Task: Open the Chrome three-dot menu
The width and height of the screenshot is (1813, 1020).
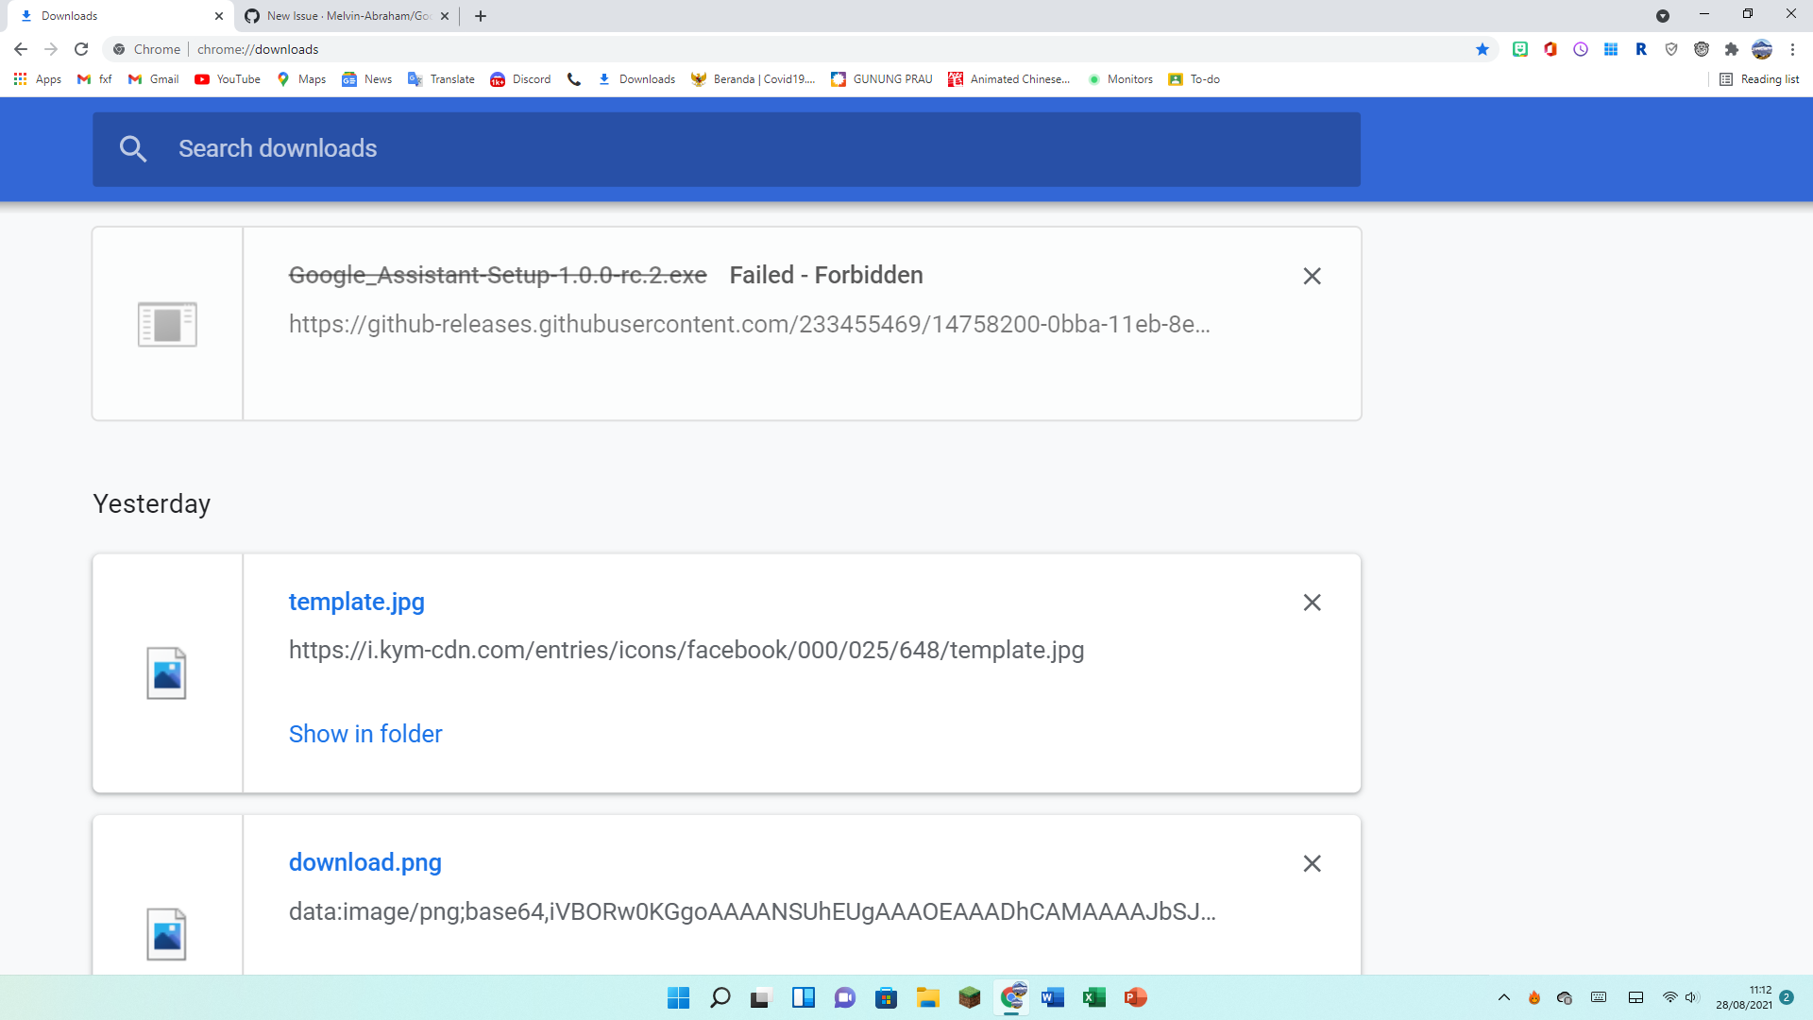Action: tap(1792, 49)
